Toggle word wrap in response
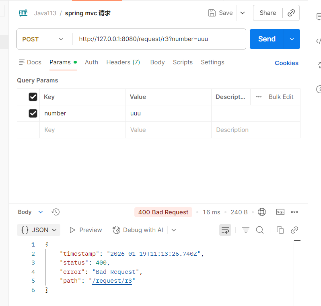 pyautogui.click(x=225, y=230)
